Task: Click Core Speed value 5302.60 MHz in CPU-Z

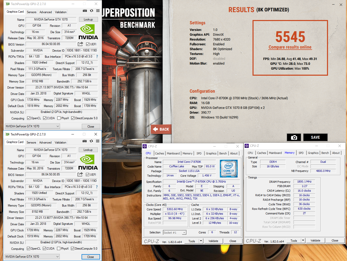Action: [x=175, y=209]
